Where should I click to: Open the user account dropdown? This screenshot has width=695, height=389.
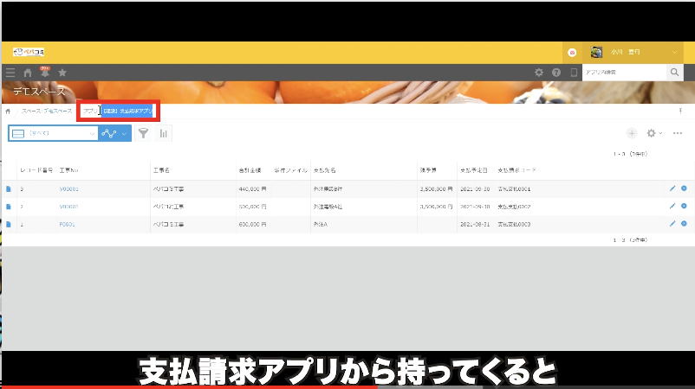(675, 52)
